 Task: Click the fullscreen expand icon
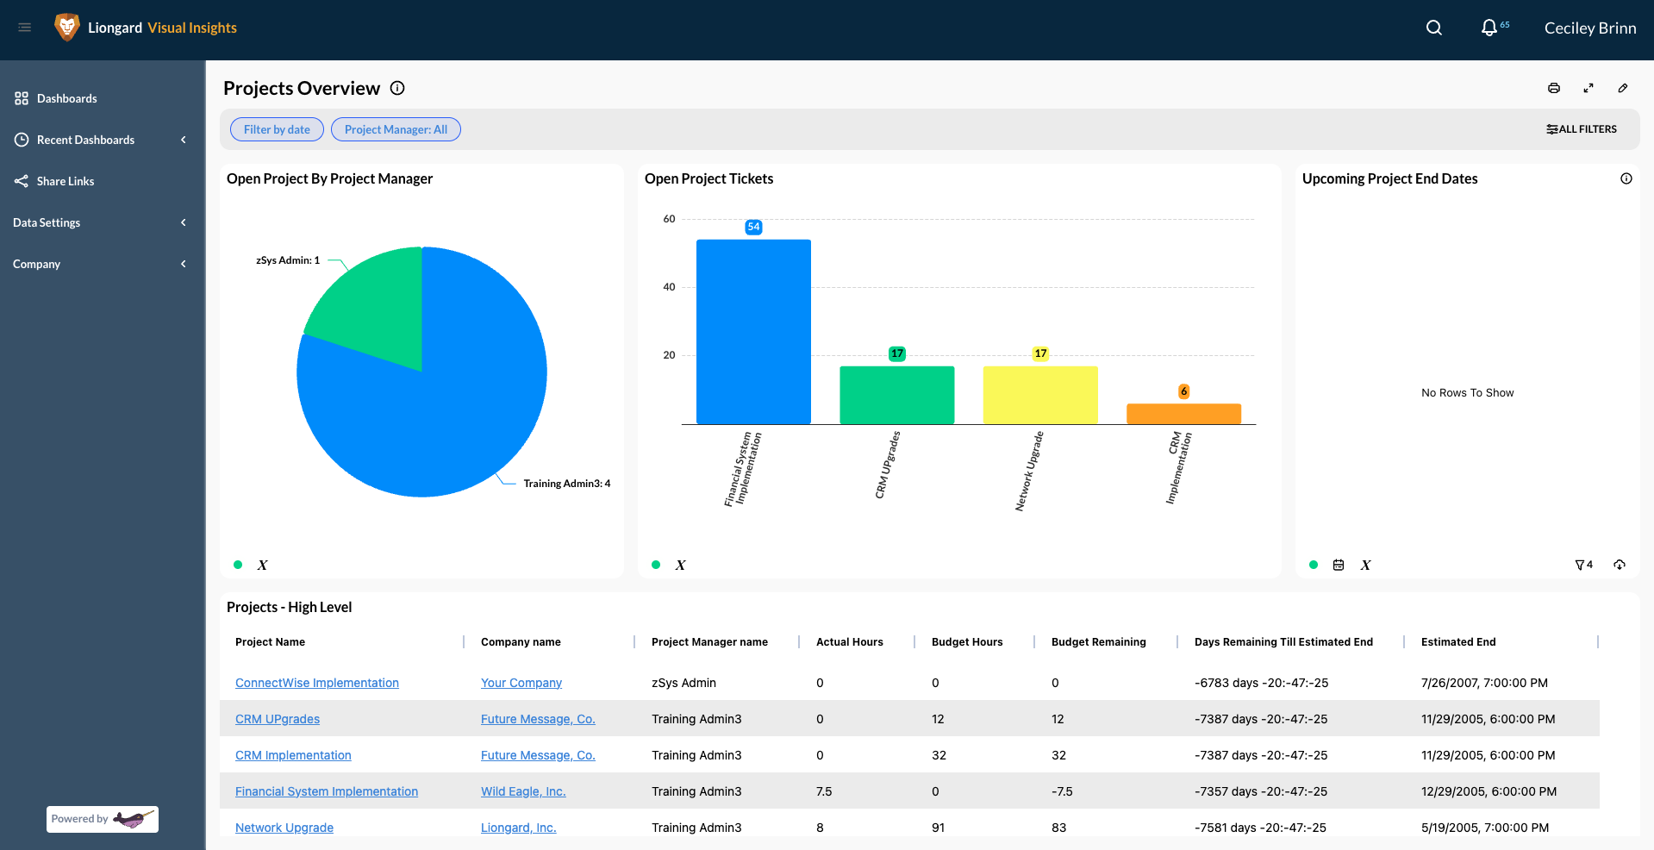(x=1588, y=88)
